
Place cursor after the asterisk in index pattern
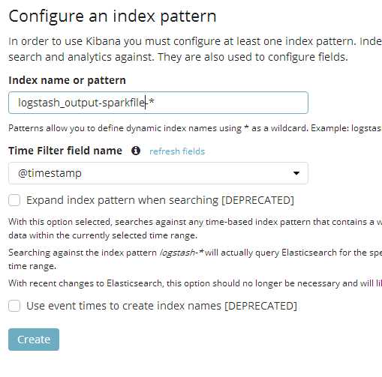(x=155, y=103)
